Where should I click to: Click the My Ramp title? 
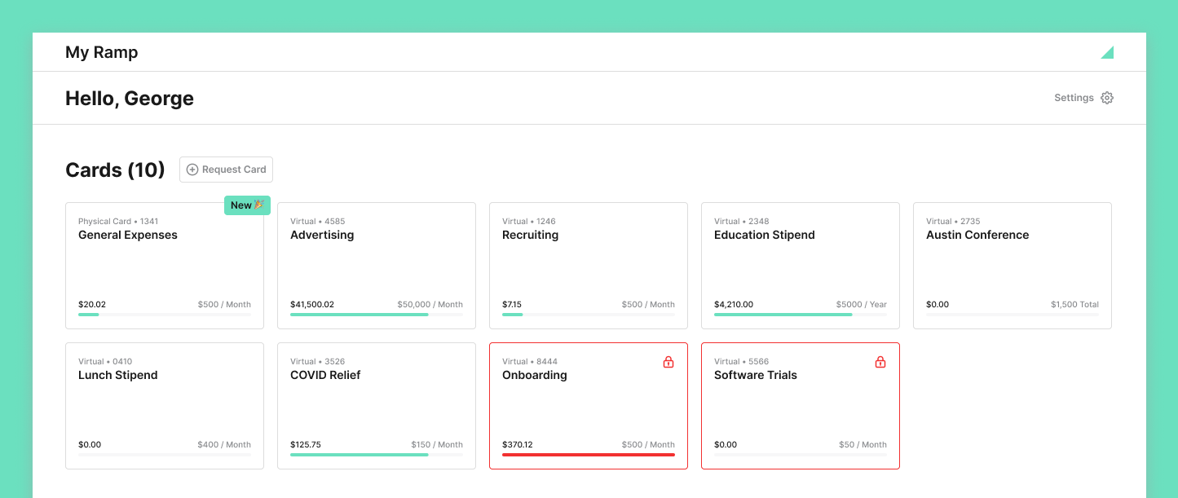click(x=102, y=52)
